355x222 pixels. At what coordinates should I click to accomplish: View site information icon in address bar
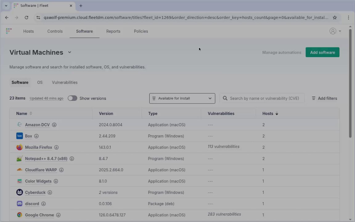tap(38, 18)
